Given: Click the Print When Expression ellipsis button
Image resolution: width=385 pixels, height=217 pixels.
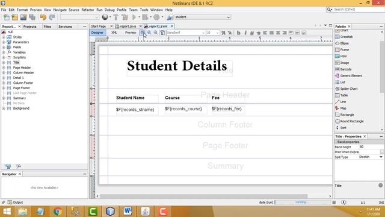Looking at the screenshot, I should point(381,152).
